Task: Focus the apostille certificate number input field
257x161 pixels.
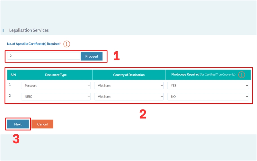Action: pyautogui.click(x=43, y=56)
